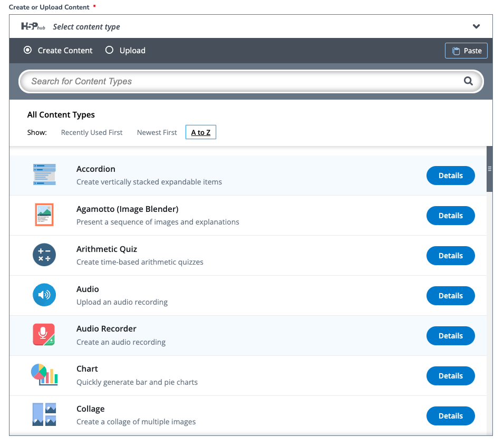
Task: Select the Collage images icon
Action: (44, 414)
